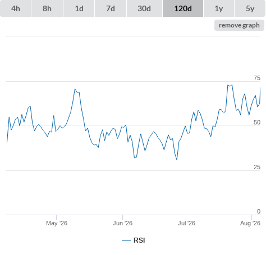Viewport: 266px width, 255px height.
Task: Click the 25 level axis label
Action: click(257, 167)
